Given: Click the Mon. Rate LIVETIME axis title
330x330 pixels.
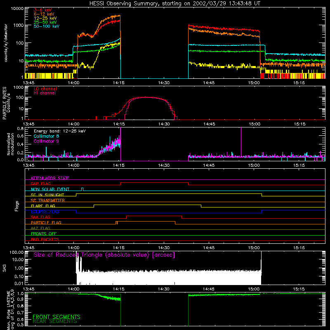Looking at the screenshot, I should (x=10, y=310).
